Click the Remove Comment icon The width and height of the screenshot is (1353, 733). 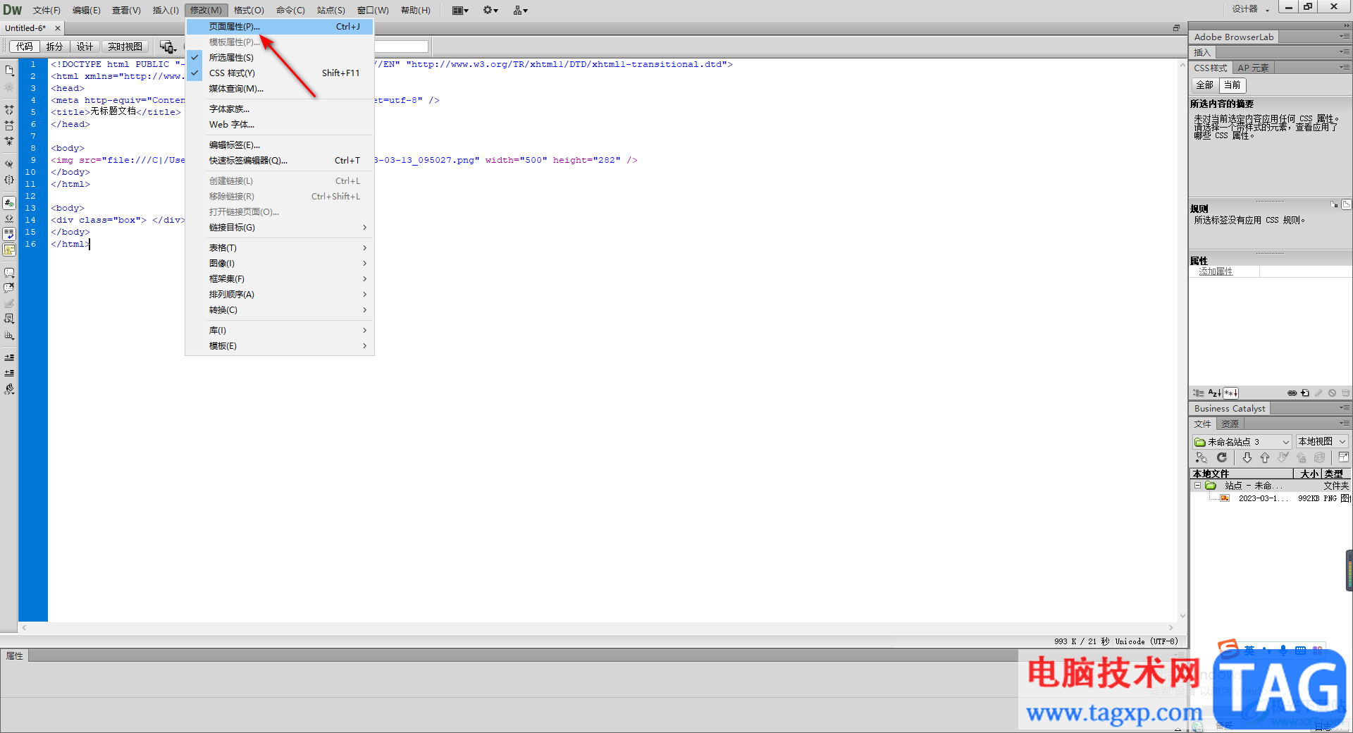[x=9, y=288]
